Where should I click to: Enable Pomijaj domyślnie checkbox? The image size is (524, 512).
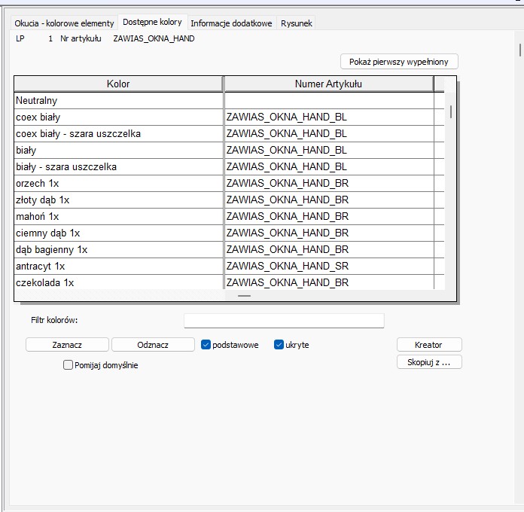pyautogui.click(x=68, y=364)
